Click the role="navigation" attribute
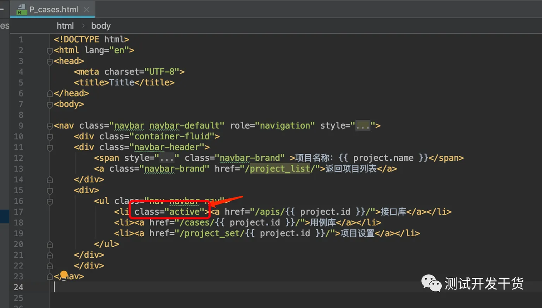The width and height of the screenshot is (542, 308). tap(273, 126)
